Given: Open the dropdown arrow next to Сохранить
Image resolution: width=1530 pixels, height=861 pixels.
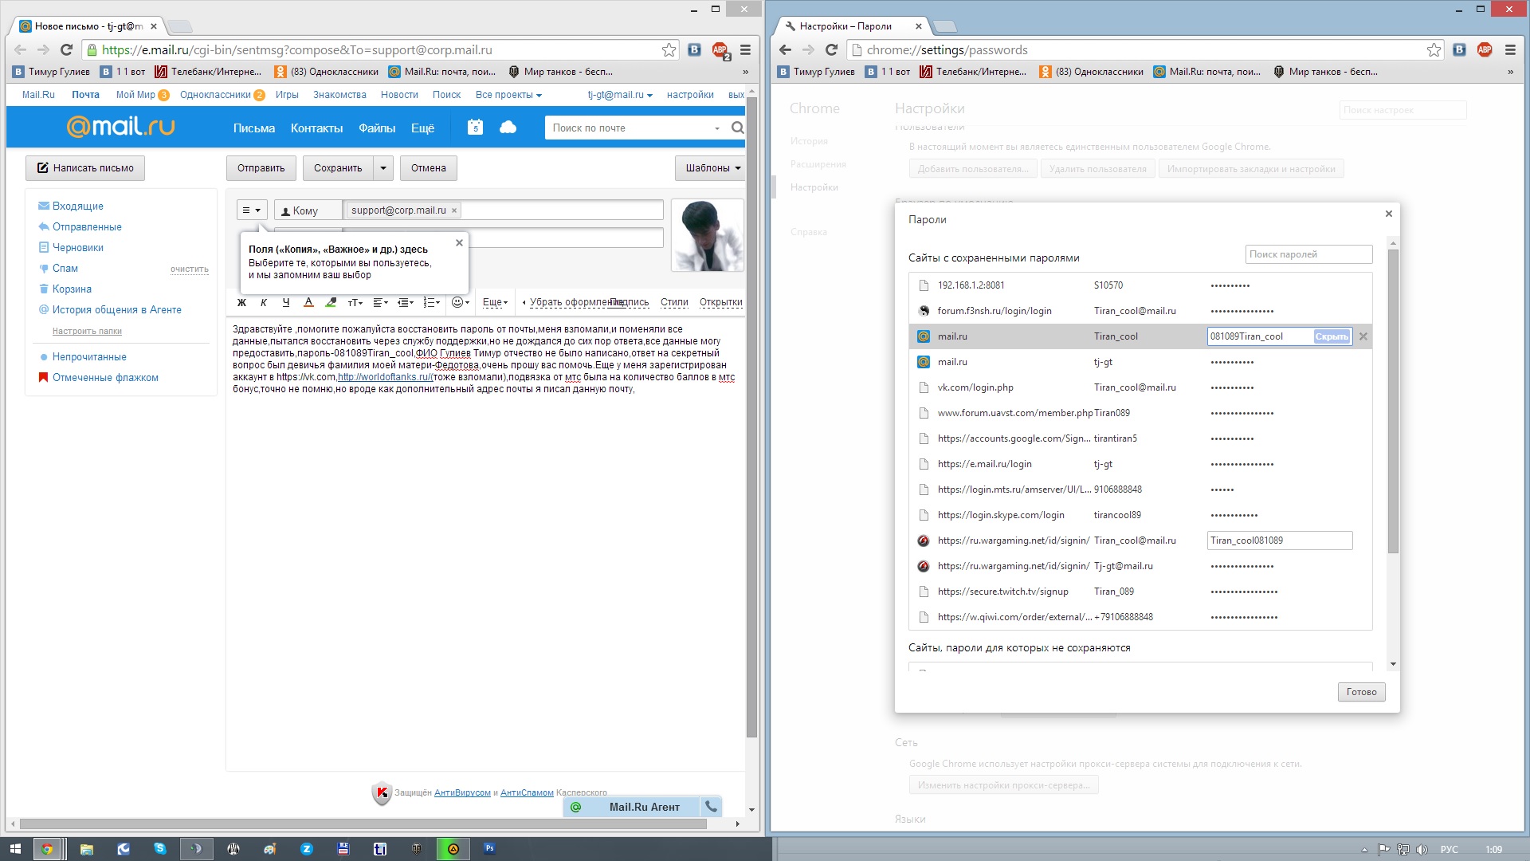Looking at the screenshot, I should pos(383,168).
